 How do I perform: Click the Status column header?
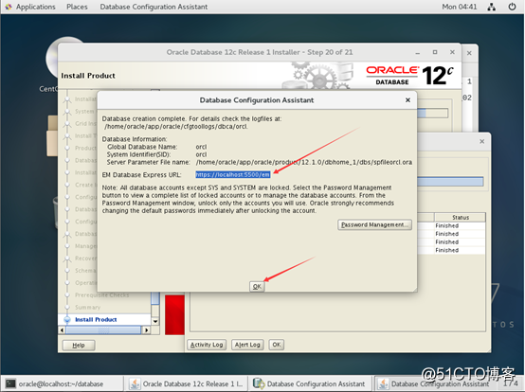pyautogui.click(x=460, y=218)
